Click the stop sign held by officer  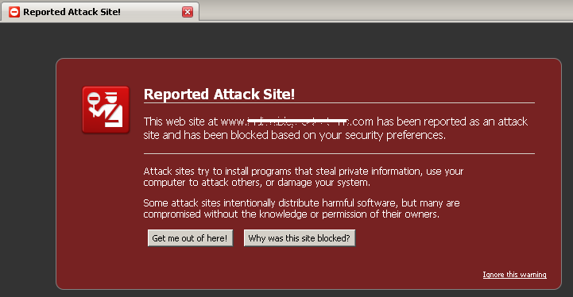point(94,98)
